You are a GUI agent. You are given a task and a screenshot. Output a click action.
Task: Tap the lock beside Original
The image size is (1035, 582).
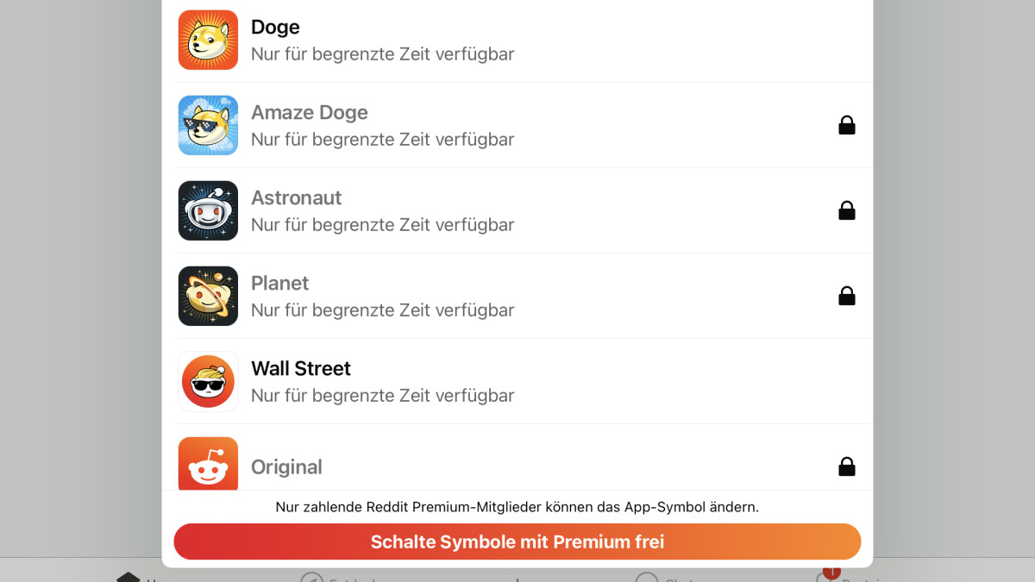click(847, 467)
